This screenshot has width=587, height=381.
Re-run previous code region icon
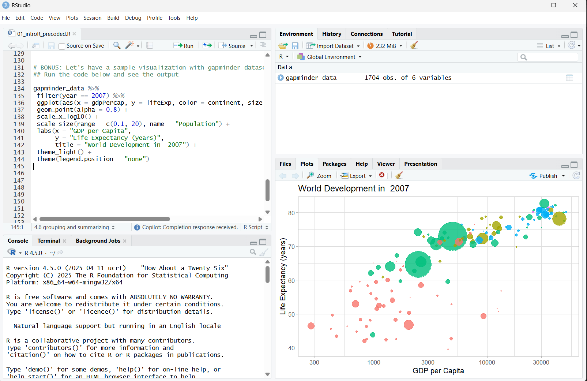coord(207,45)
